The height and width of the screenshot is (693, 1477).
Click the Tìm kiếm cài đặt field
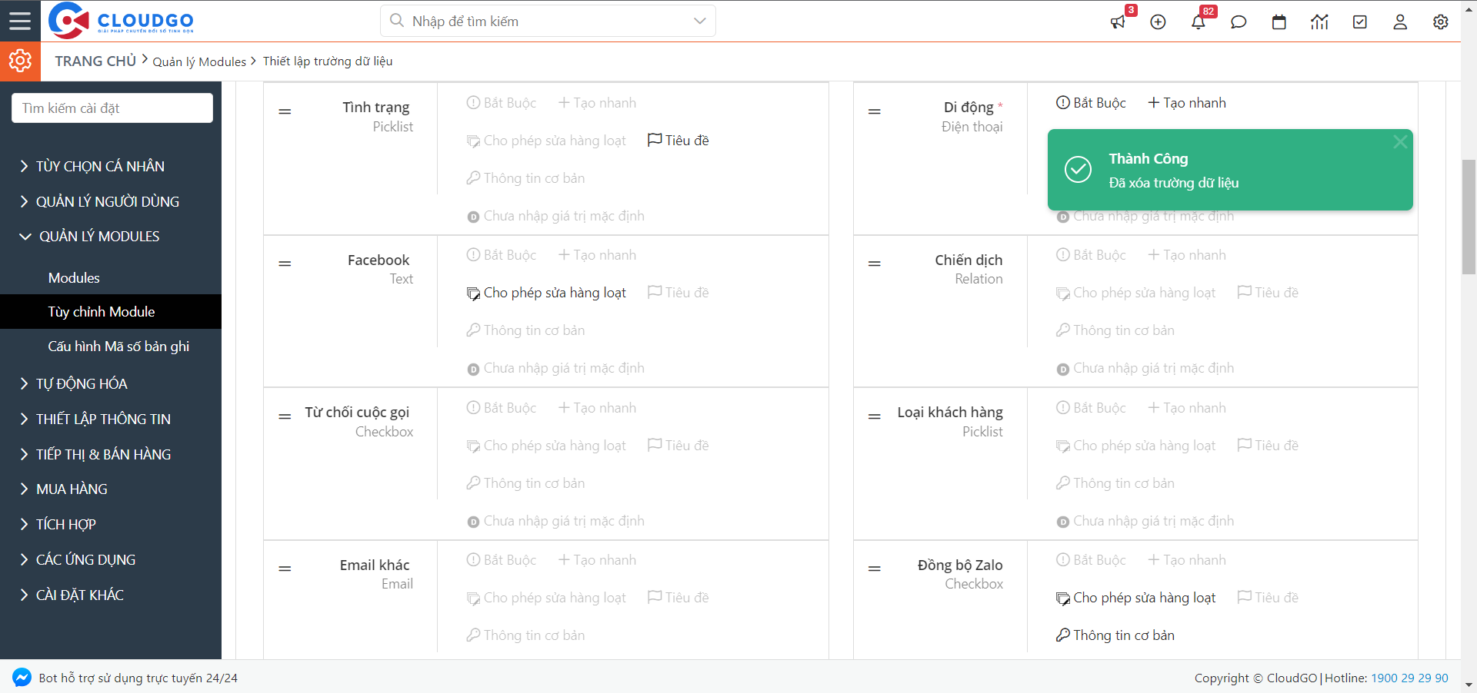(x=112, y=108)
